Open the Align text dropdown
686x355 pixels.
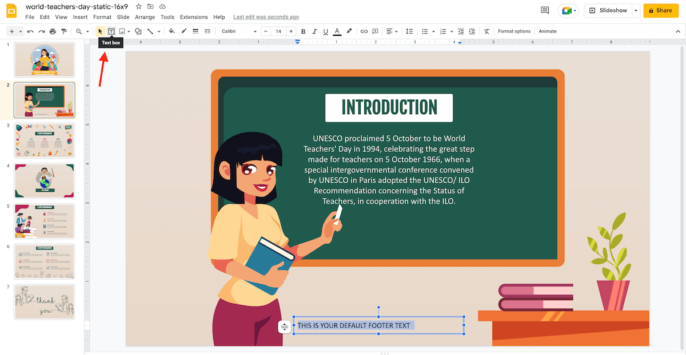point(392,31)
